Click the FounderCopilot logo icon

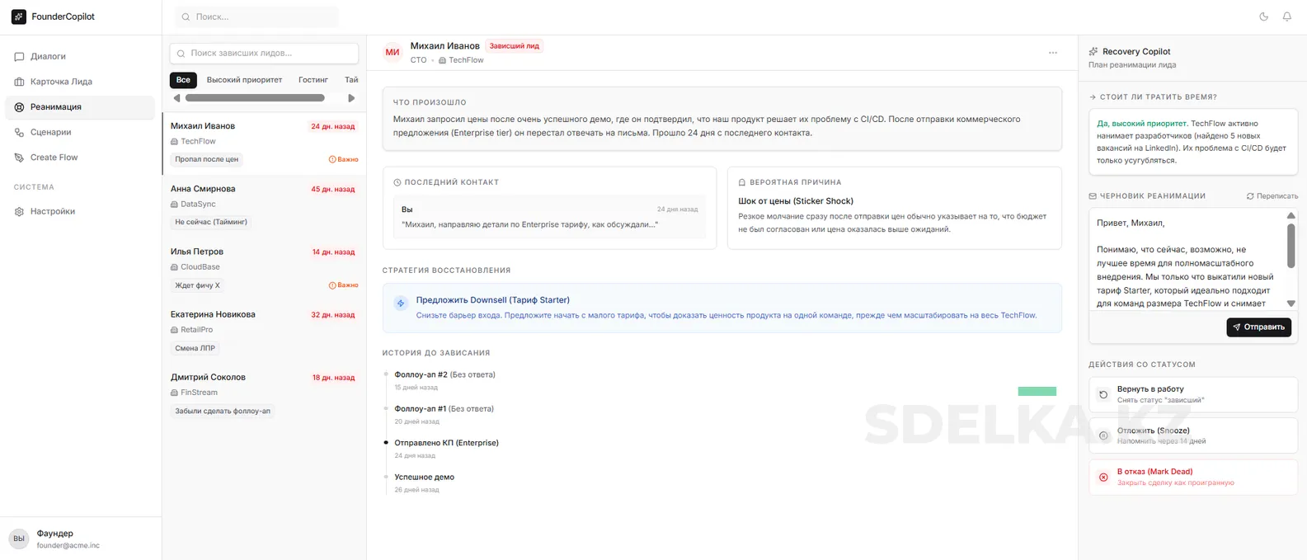click(18, 16)
